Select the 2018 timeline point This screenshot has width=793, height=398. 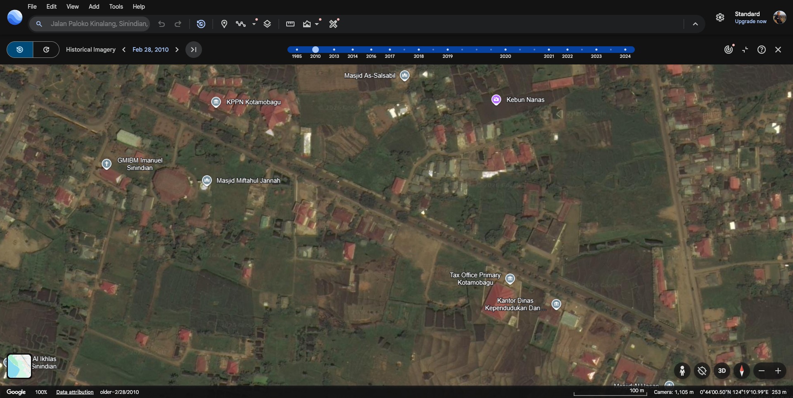419,50
